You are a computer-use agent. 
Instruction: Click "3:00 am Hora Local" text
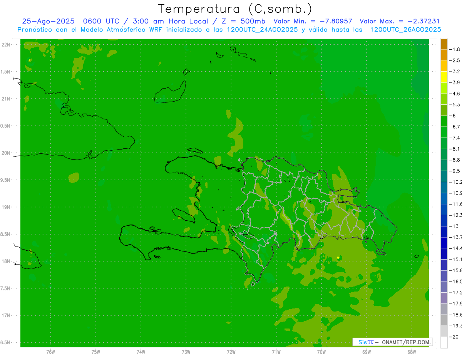point(171,21)
